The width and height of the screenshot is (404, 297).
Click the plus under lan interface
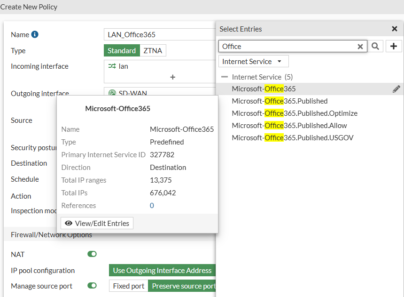[x=172, y=77]
